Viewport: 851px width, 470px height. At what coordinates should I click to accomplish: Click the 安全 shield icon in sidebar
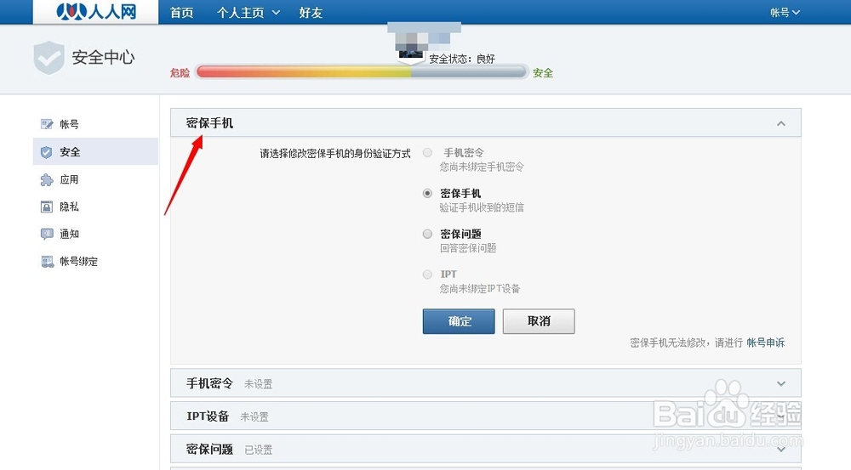coord(47,152)
